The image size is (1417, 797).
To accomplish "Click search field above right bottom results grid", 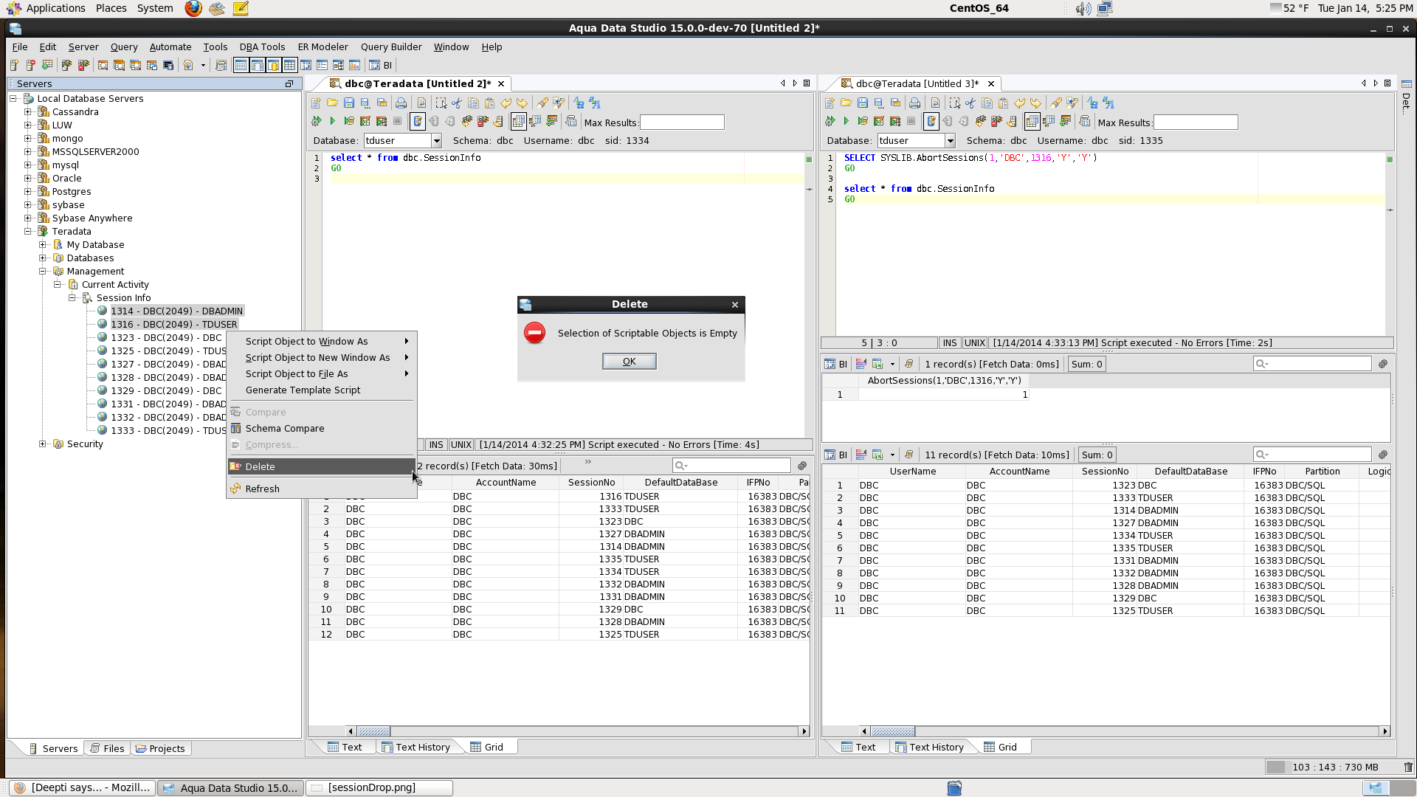I will pyautogui.click(x=1312, y=455).
